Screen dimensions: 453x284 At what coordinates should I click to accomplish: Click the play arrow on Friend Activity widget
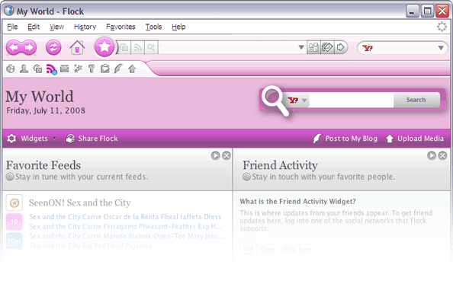click(x=432, y=155)
